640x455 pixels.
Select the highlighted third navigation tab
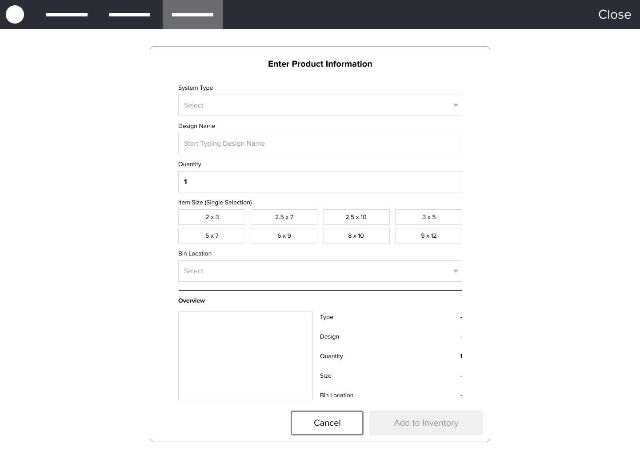point(192,15)
